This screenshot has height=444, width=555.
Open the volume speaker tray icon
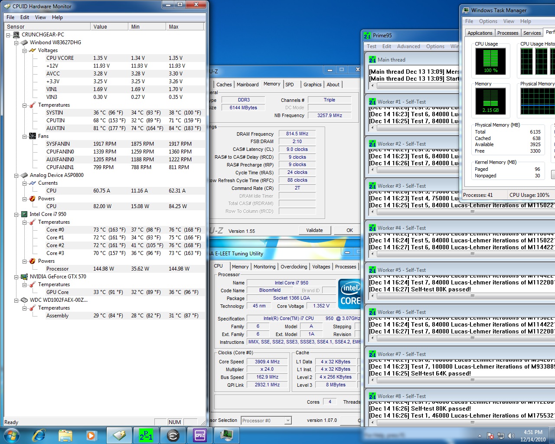click(x=511, y=436)
